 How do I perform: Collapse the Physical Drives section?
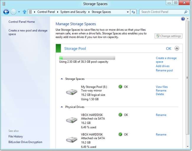pos(62,107)
